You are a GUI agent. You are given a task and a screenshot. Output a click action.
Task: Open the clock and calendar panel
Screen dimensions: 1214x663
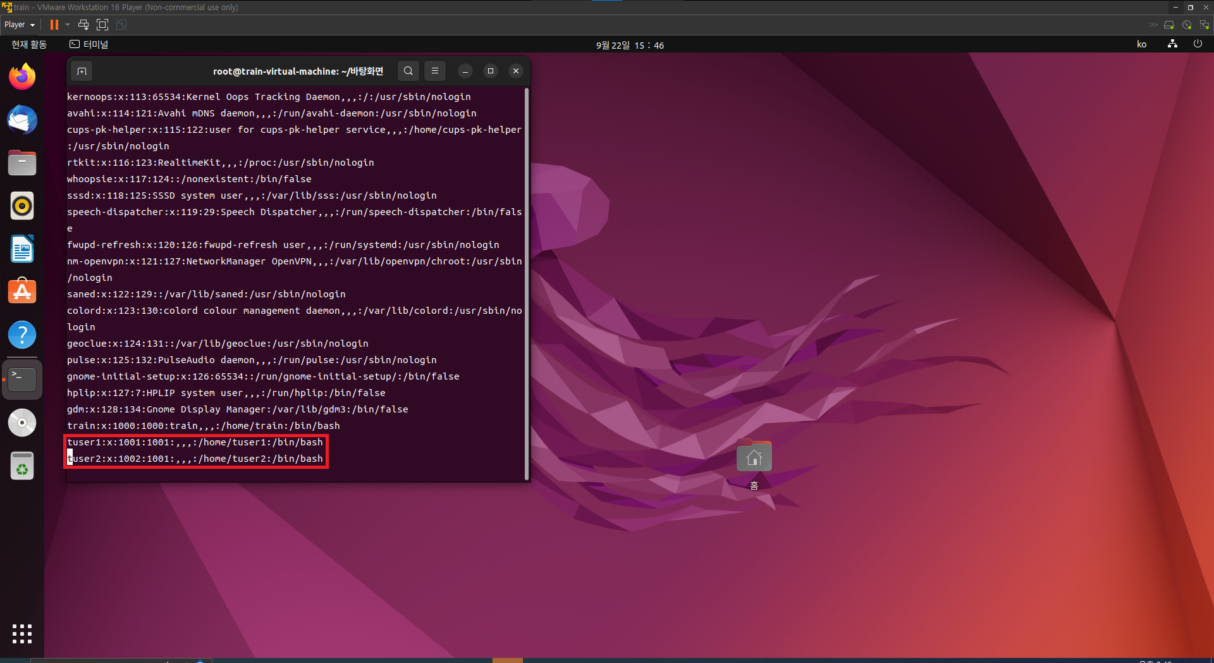tap(630, 45)
